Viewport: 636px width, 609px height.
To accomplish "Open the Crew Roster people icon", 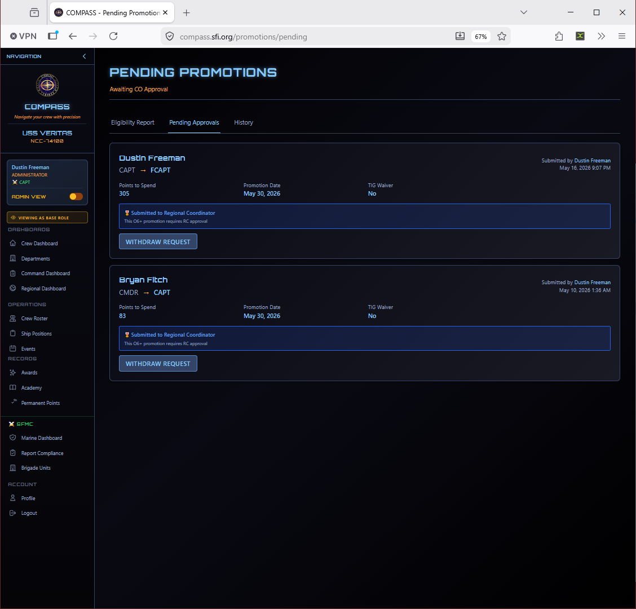I will click(x=12, y=319).
